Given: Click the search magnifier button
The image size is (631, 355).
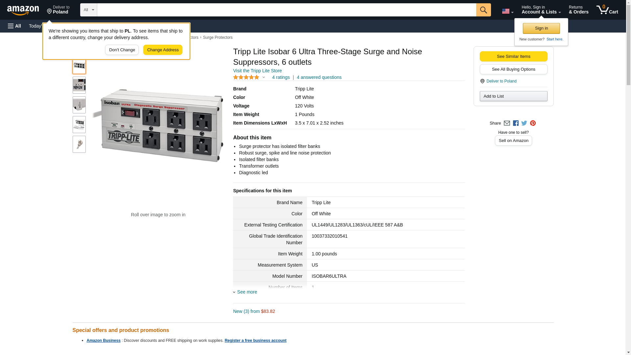Looking at the screenshot, I should (x=483, y=10).
